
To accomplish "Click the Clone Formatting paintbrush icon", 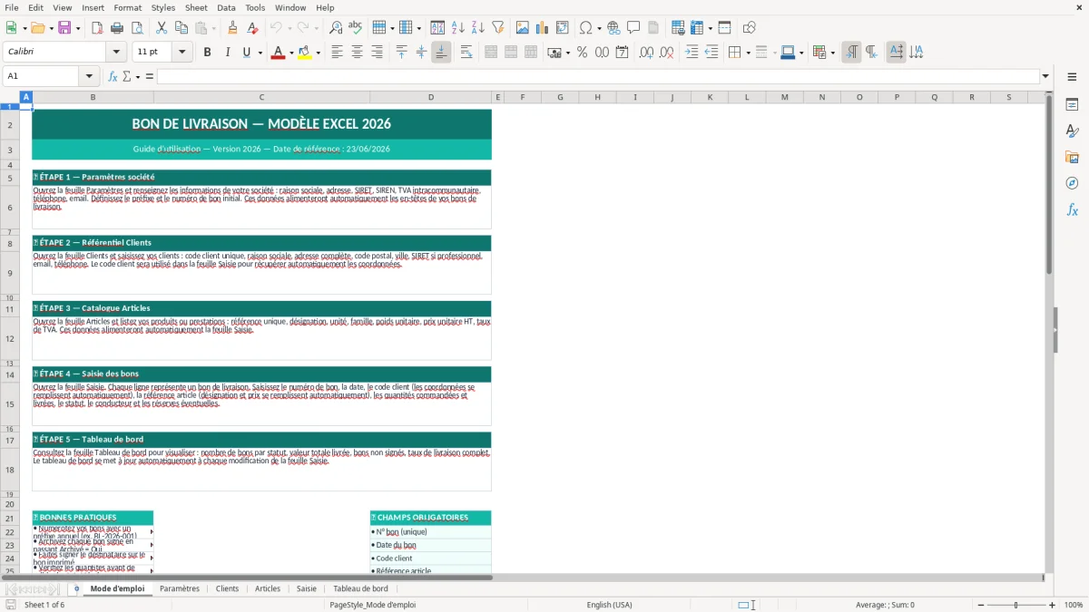I will (233, 28).
